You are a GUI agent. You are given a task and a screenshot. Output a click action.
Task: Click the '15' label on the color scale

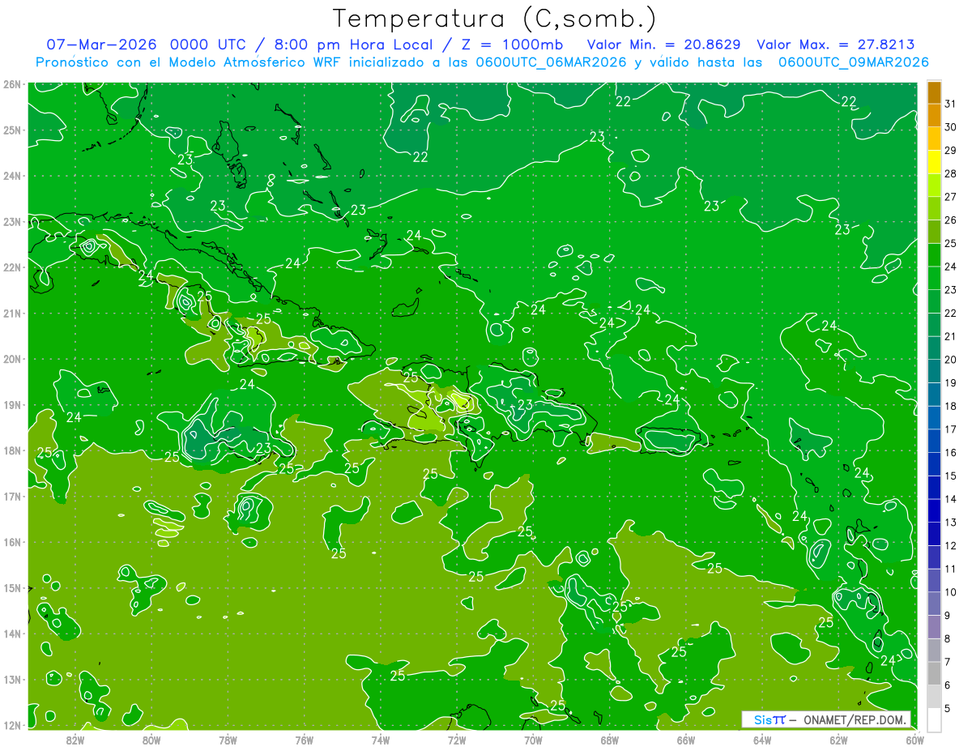click(x=950, y=476)
